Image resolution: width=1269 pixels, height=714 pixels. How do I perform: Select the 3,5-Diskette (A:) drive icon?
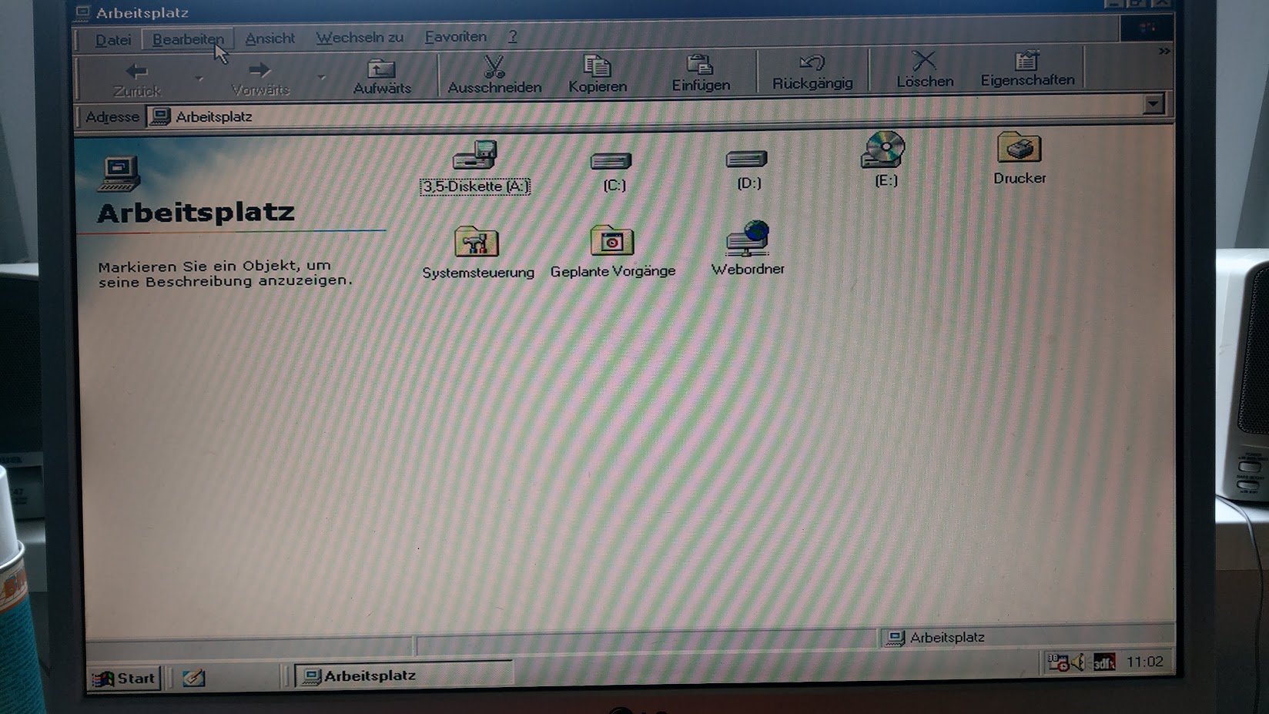point(475,166)
